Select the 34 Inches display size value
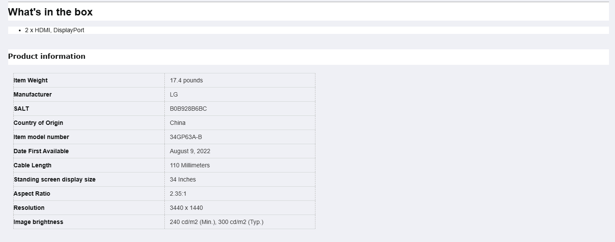The height and width of the screenshot is (242, 615). click(183, 179)
